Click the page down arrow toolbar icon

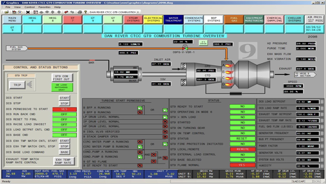47,12
